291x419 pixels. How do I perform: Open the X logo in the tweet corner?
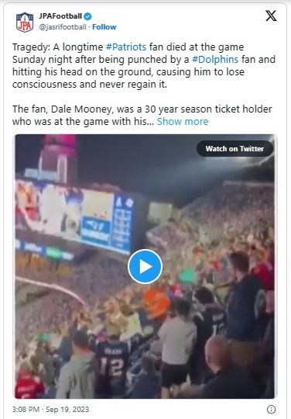click(x=271, y=16)
